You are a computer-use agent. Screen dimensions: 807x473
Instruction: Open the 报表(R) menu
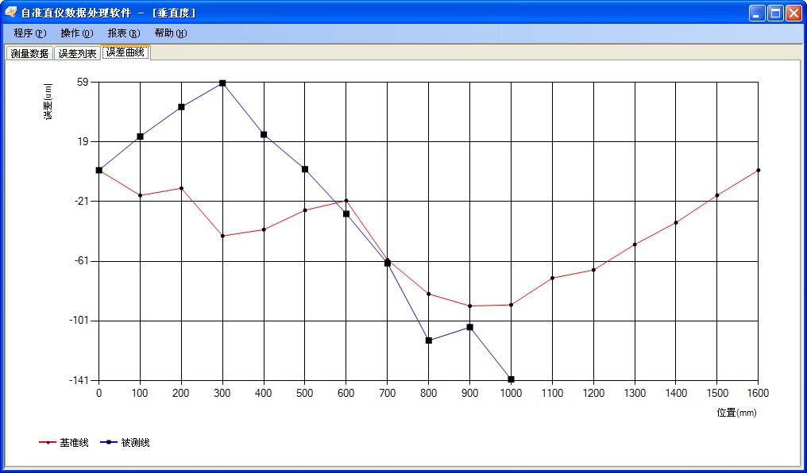pyautogui.click(x=123, y=33)
